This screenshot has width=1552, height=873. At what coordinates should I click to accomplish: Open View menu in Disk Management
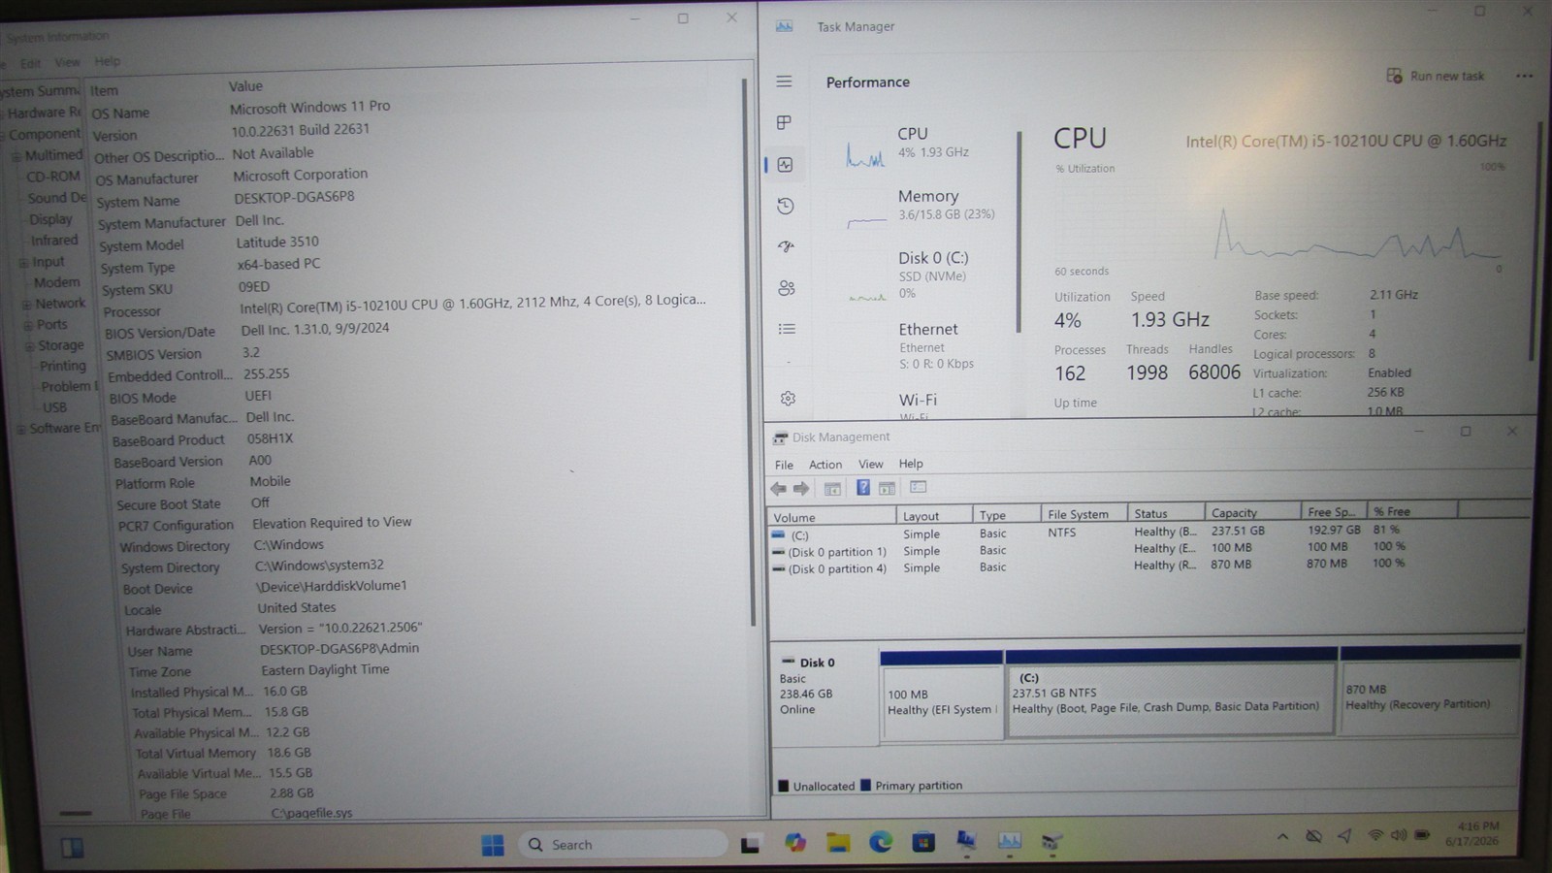pos(871,464)
